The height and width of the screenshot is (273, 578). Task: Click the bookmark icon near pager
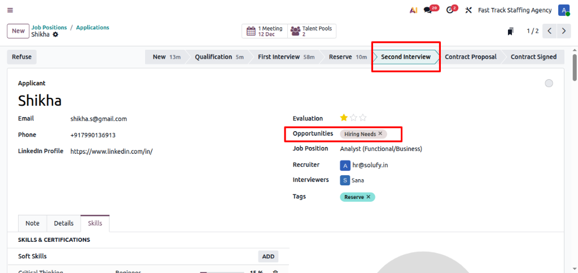(510, 31)
